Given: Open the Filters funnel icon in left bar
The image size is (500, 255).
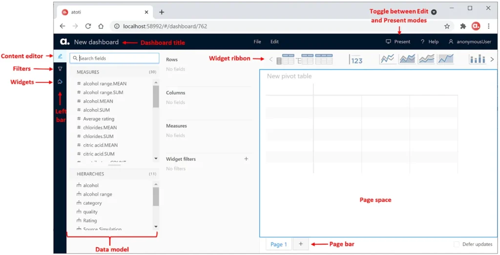Looking at the screenshot, I should click(x=60, y=69).
